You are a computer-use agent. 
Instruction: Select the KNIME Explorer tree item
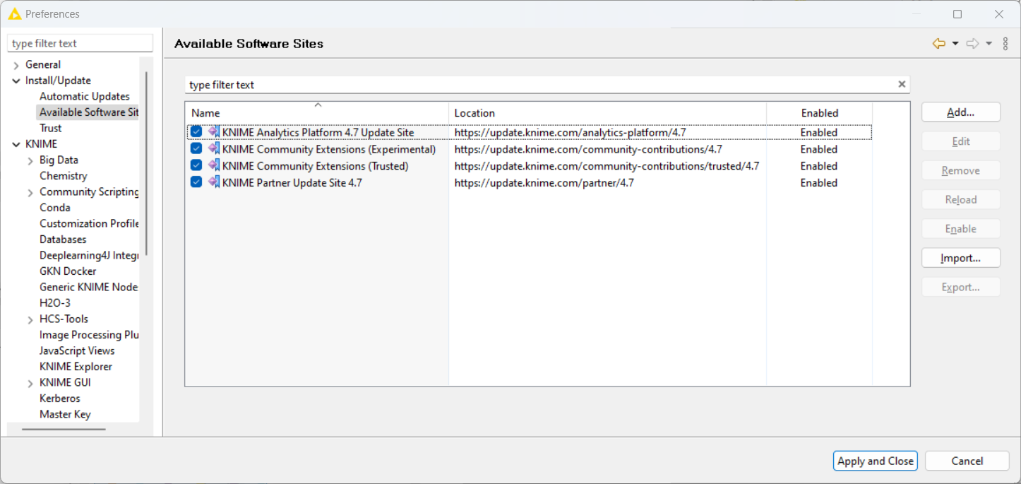(76, 367)
